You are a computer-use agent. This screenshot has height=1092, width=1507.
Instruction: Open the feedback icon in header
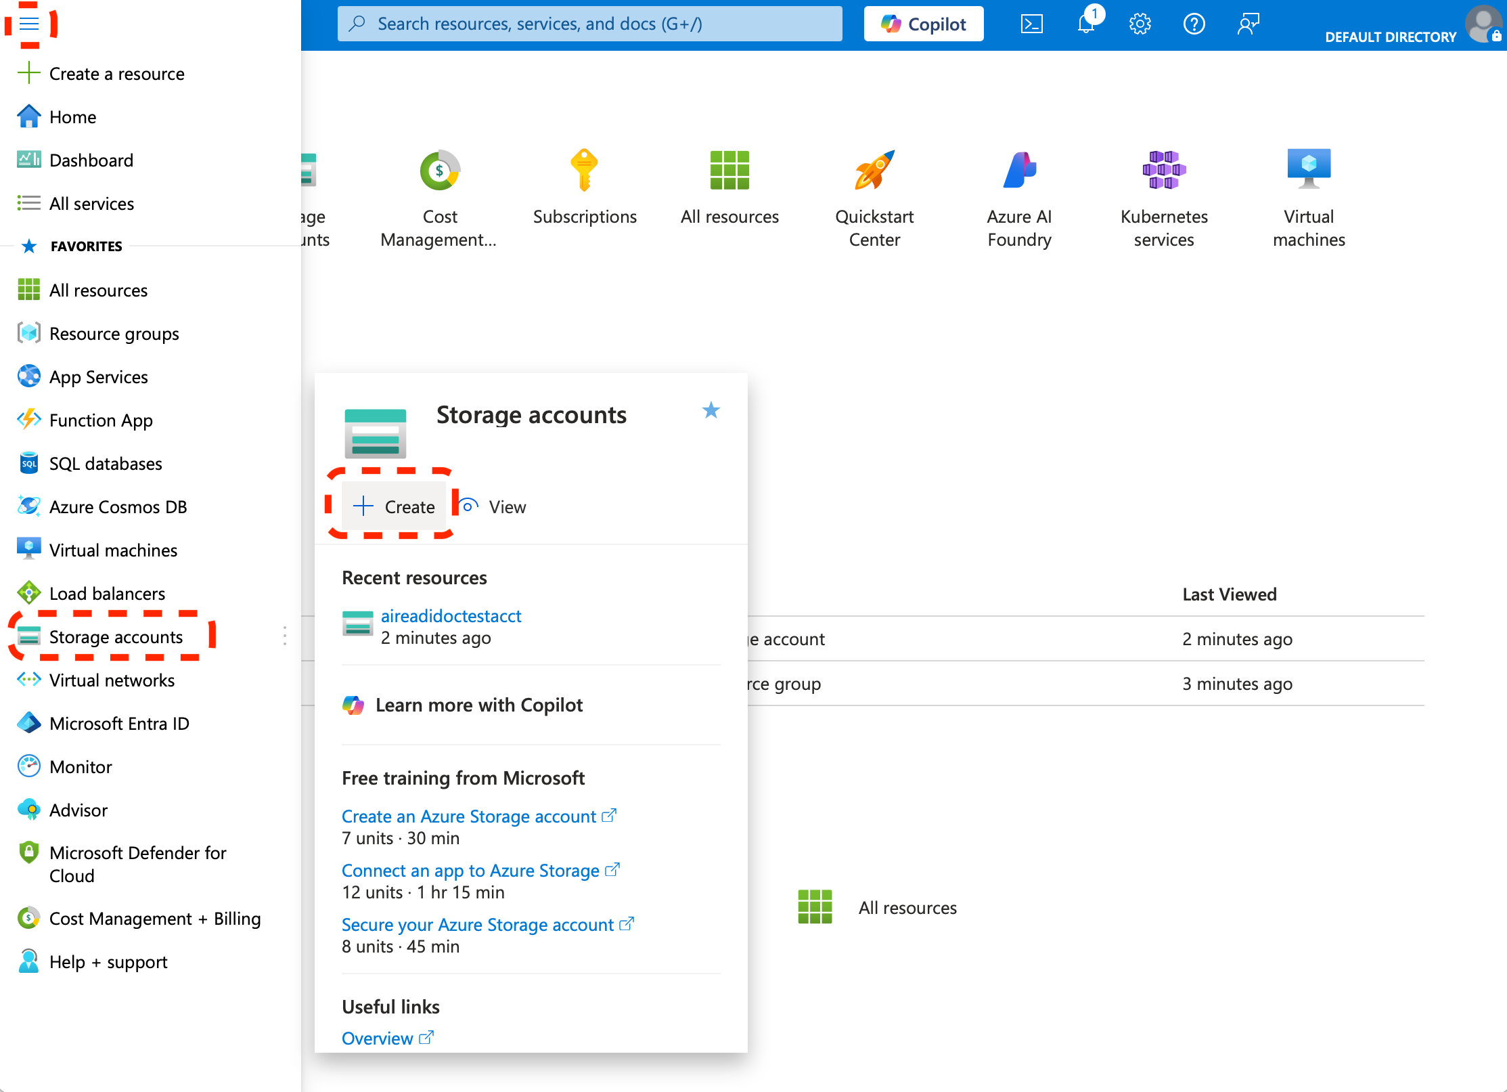[x=1248, y=24]
